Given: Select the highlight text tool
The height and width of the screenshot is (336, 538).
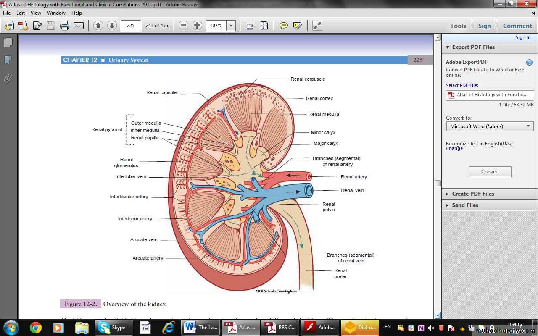Looking at the screenshot, I should tap(298, 26).
